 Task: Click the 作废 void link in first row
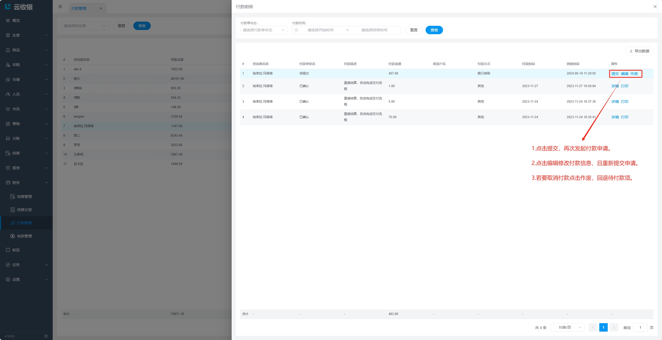click(634, 74)
